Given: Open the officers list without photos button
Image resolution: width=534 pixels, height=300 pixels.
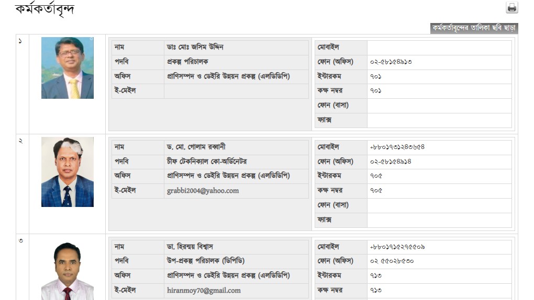Looking at the screenshot, I should tap(474, 28).
